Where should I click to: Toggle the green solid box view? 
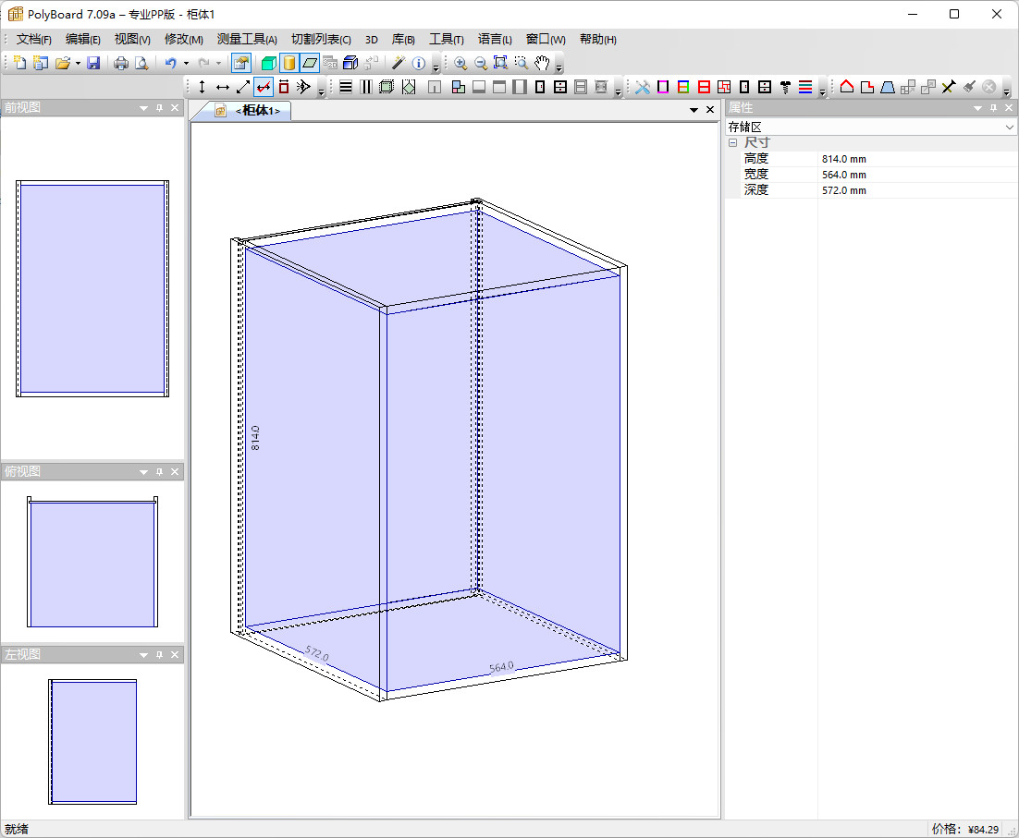click(x=268, y=63)
